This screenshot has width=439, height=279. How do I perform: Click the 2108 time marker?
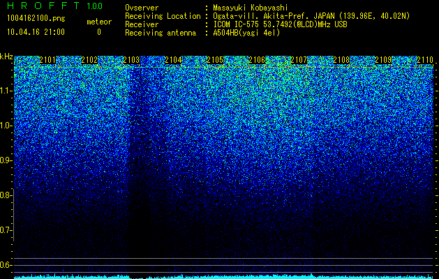click(341, 60)
